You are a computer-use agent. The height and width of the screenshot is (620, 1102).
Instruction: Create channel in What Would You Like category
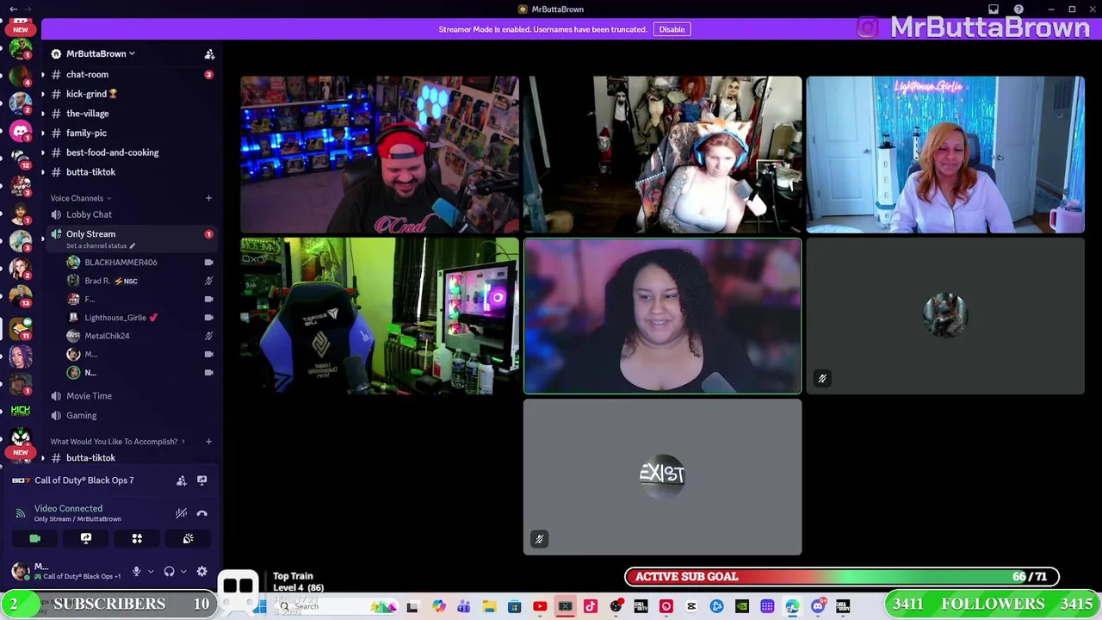(x=208, y=442)
